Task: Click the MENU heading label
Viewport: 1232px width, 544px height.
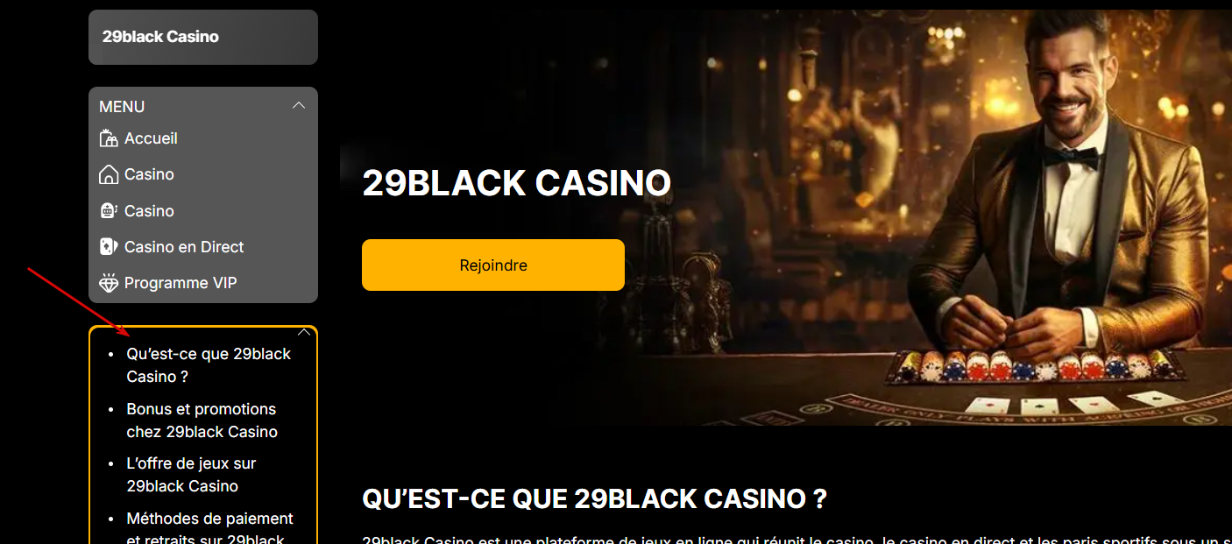Action: point(122,106)
